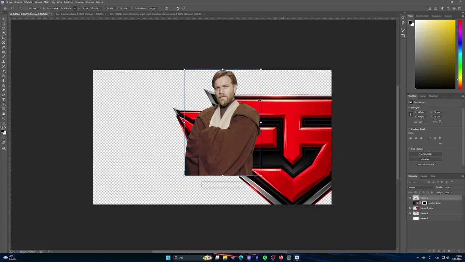Collapse the Dönüştür section
The height and width of the screenshot is (262, 465).
click(409, 108)
